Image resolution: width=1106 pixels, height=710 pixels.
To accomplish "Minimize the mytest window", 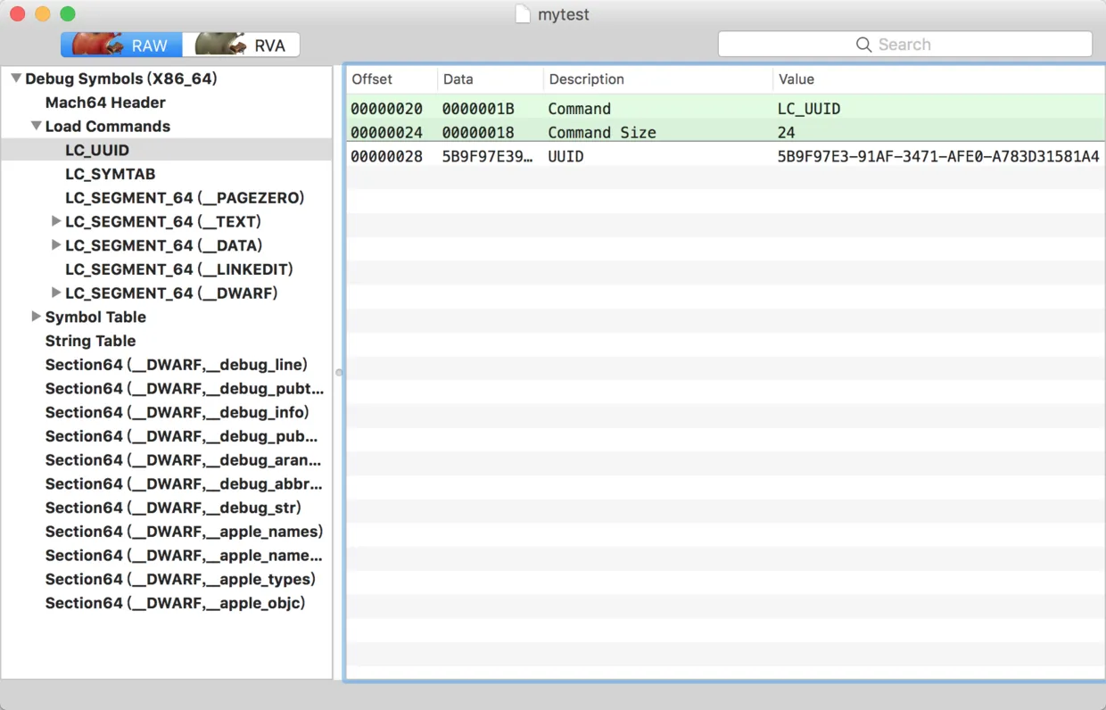I will point(42,14).
